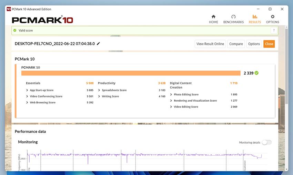Click the orange Close result button
The height and width of the screenshot is (175, 293).
269,44
